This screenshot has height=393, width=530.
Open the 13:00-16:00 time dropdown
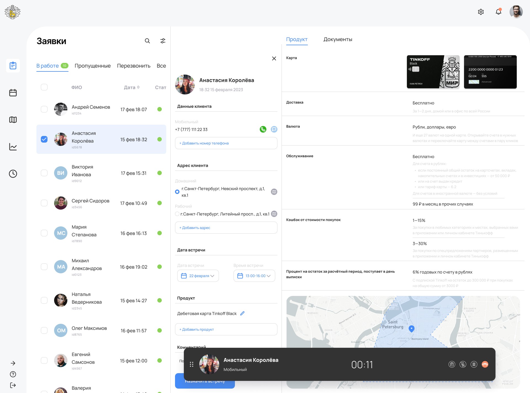[254, 276]
